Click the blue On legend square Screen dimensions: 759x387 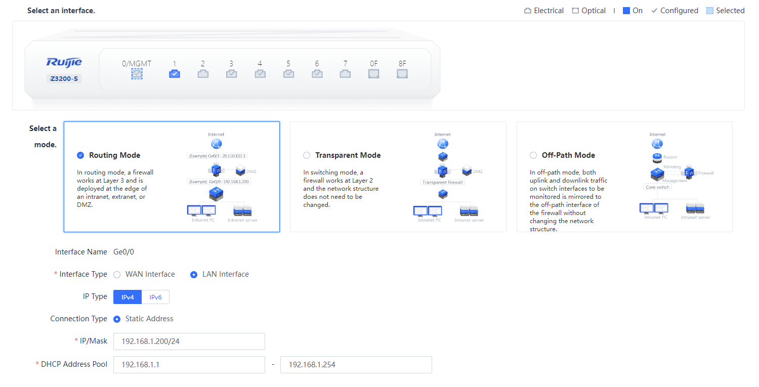point(626,11)
